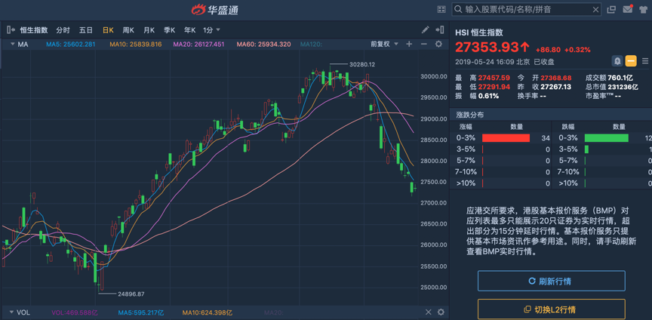Switch to 分时 chart view
The width and height of the screenshot is (652, 320).
click(x=63, y=30)
